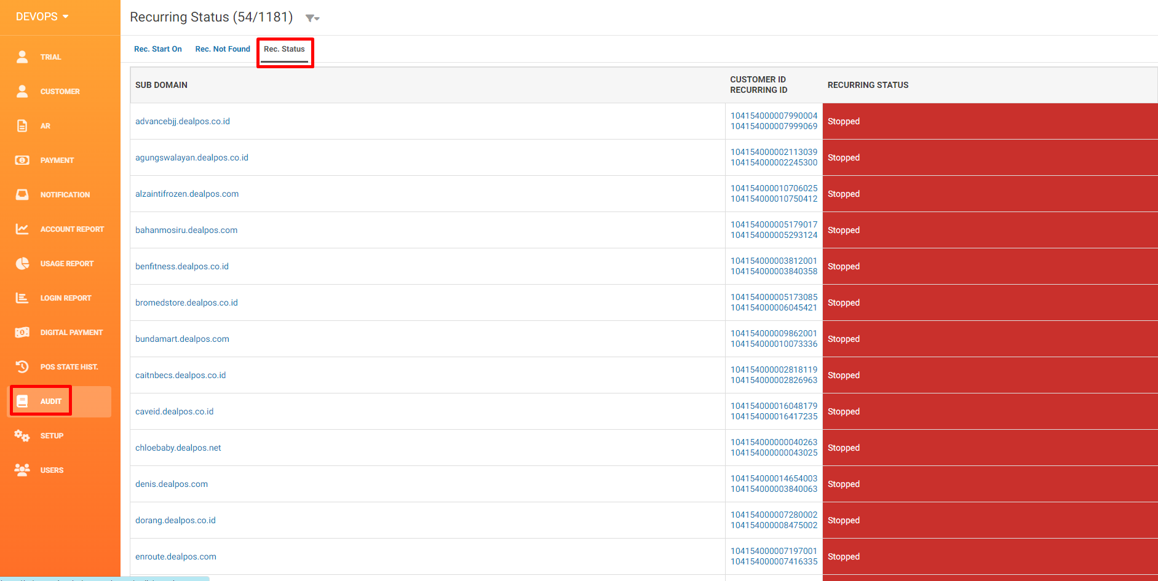Switch to the Rec. Not Found tab
This screenshot has height=581, width=1158.
coord(223,49)
